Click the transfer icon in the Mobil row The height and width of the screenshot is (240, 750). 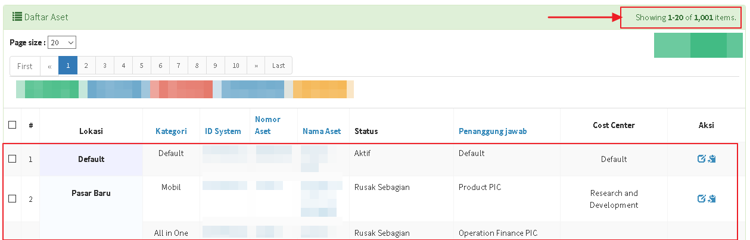coord(712,199)
